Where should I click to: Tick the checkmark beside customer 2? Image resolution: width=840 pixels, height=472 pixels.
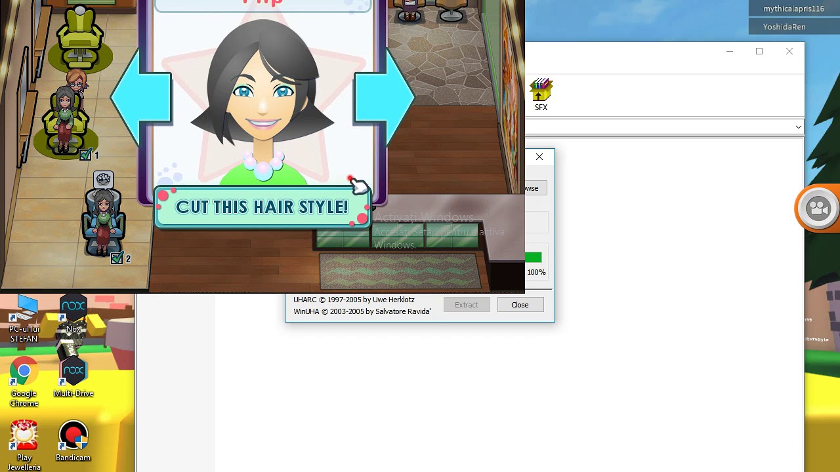click(x=117, y=258)
